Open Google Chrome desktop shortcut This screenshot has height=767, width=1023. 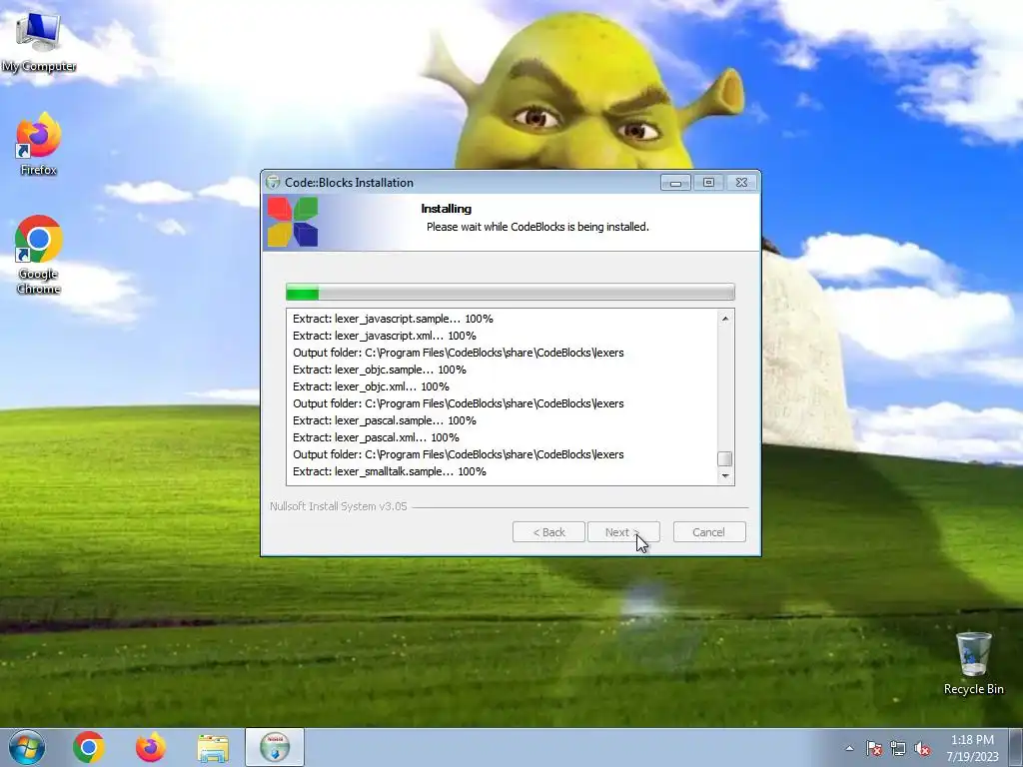click(39, 255)
